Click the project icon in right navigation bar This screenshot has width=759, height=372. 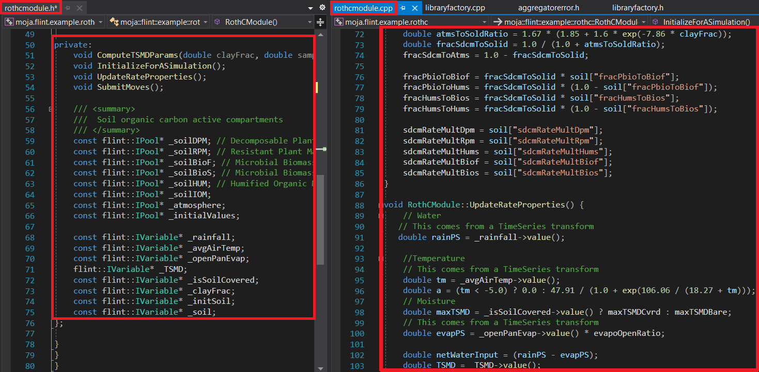339,22
